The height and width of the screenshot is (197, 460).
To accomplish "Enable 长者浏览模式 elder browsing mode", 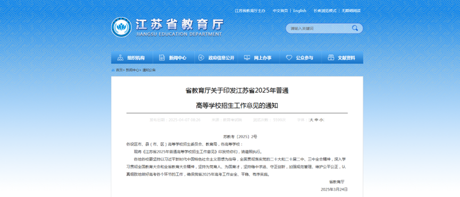I will 325,11.
